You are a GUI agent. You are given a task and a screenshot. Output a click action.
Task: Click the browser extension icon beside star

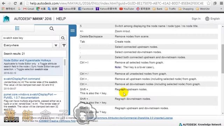click(x=215, y=3)
